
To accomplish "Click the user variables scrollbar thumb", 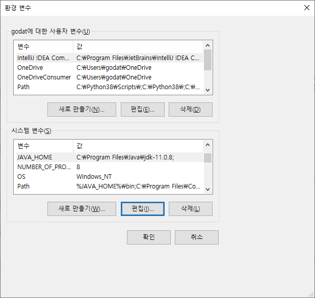I will point(208,60).
